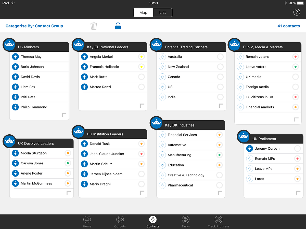
Task: Click the contact icon beside Lords
Action: pyautogui.click(x=250, y=179)
